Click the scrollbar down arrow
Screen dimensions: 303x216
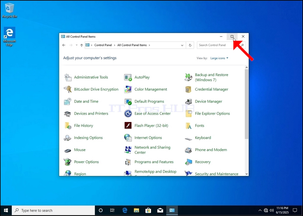tap(247, 174)
